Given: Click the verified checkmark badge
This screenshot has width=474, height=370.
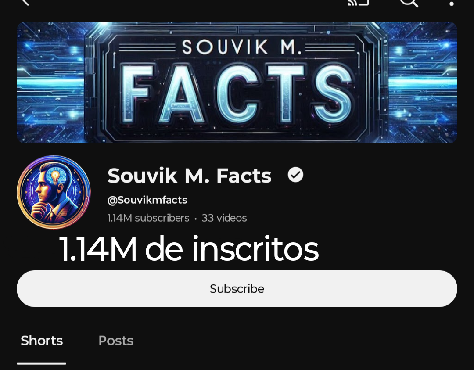Looking at the screenshot, I should coord(295,175).
